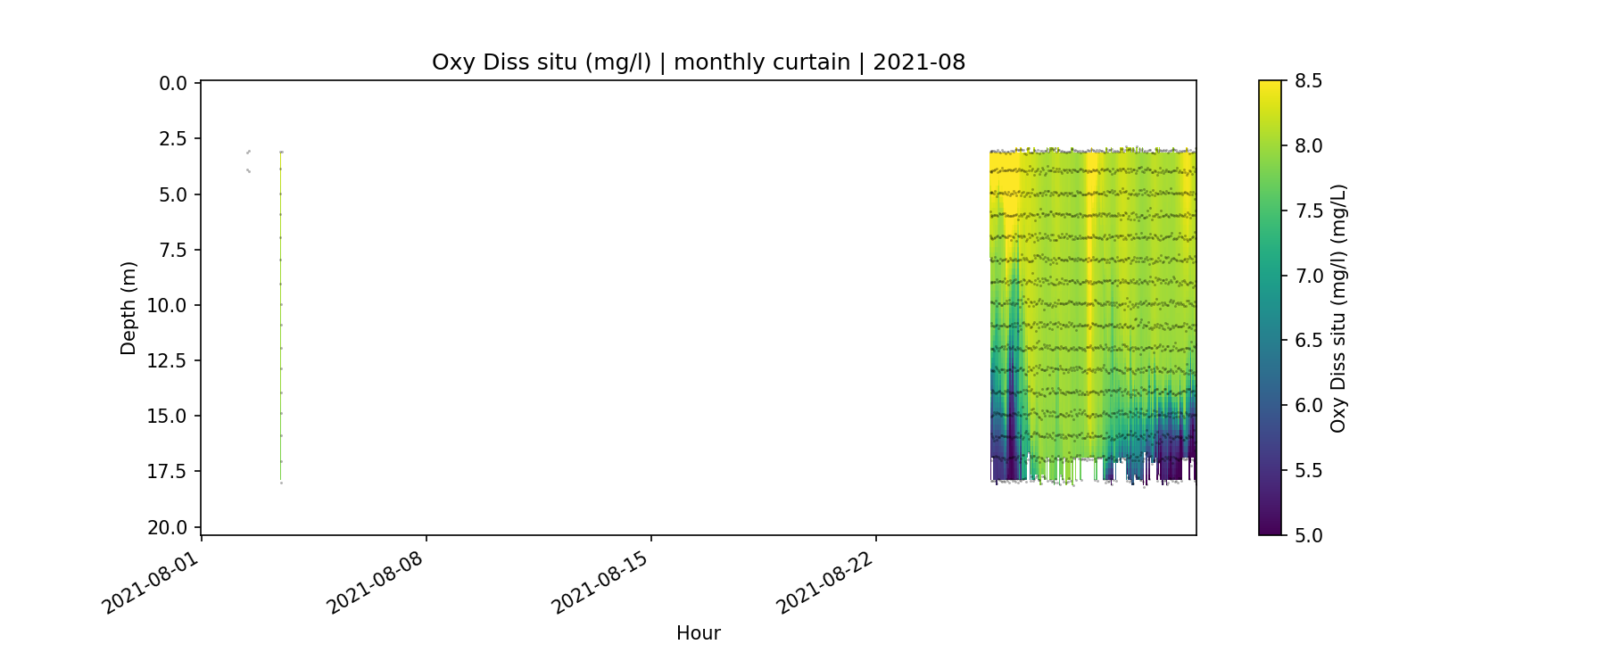This screenshot has width=1606, height=669.
Task: Click the dense colored curtain data block
Action: coord(1093,312)
